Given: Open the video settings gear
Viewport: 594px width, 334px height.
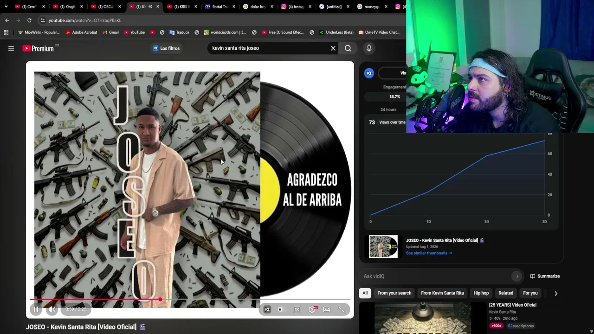Looking at the screenshot, I should [312, 309].
